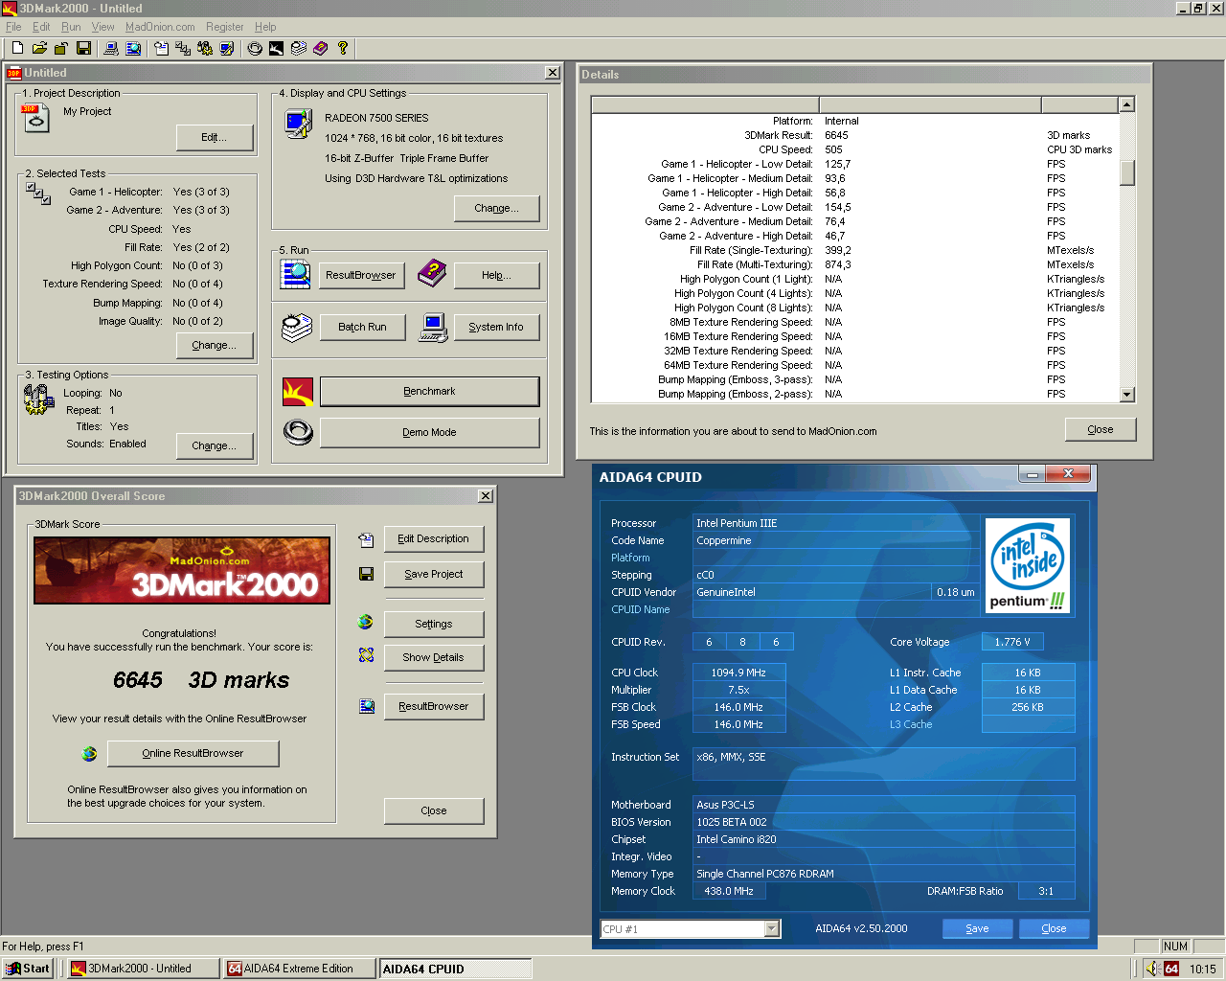Click the Batch Run stacked disks icon

(297, 327)
